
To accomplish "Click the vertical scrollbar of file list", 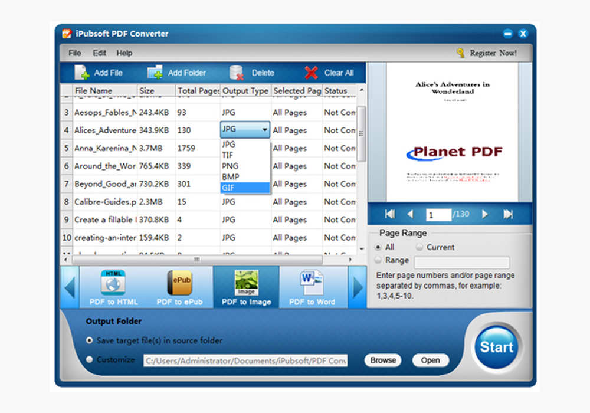I will pyautogui.click(x=361, y=133).
